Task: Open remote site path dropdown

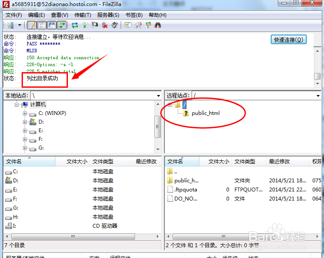Action: (x=318, y=96)
